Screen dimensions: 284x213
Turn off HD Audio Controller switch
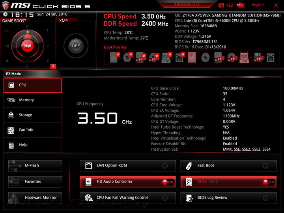pyautogui.click(x=168, y=182)
